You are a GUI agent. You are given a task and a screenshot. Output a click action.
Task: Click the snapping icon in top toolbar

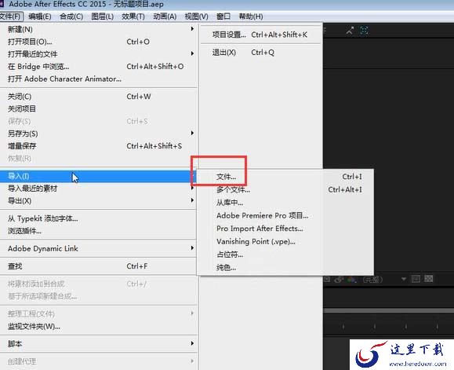(x=350, y=30)
